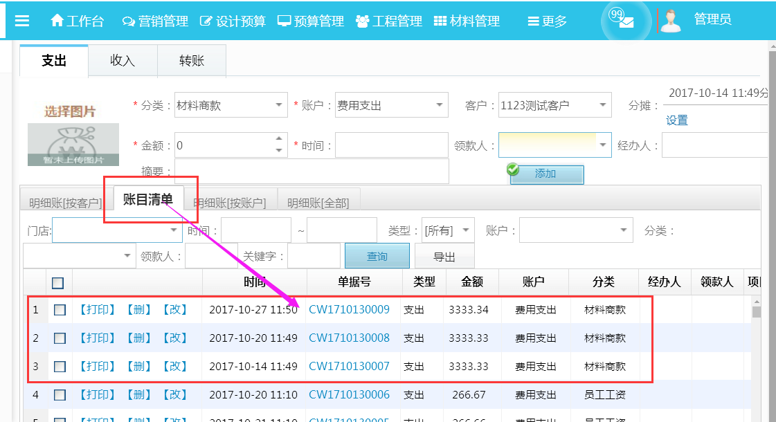This screenshot has height=422, width=776.
Task: Switch to the 明细账[全部] tab
Action: [318, 203]
